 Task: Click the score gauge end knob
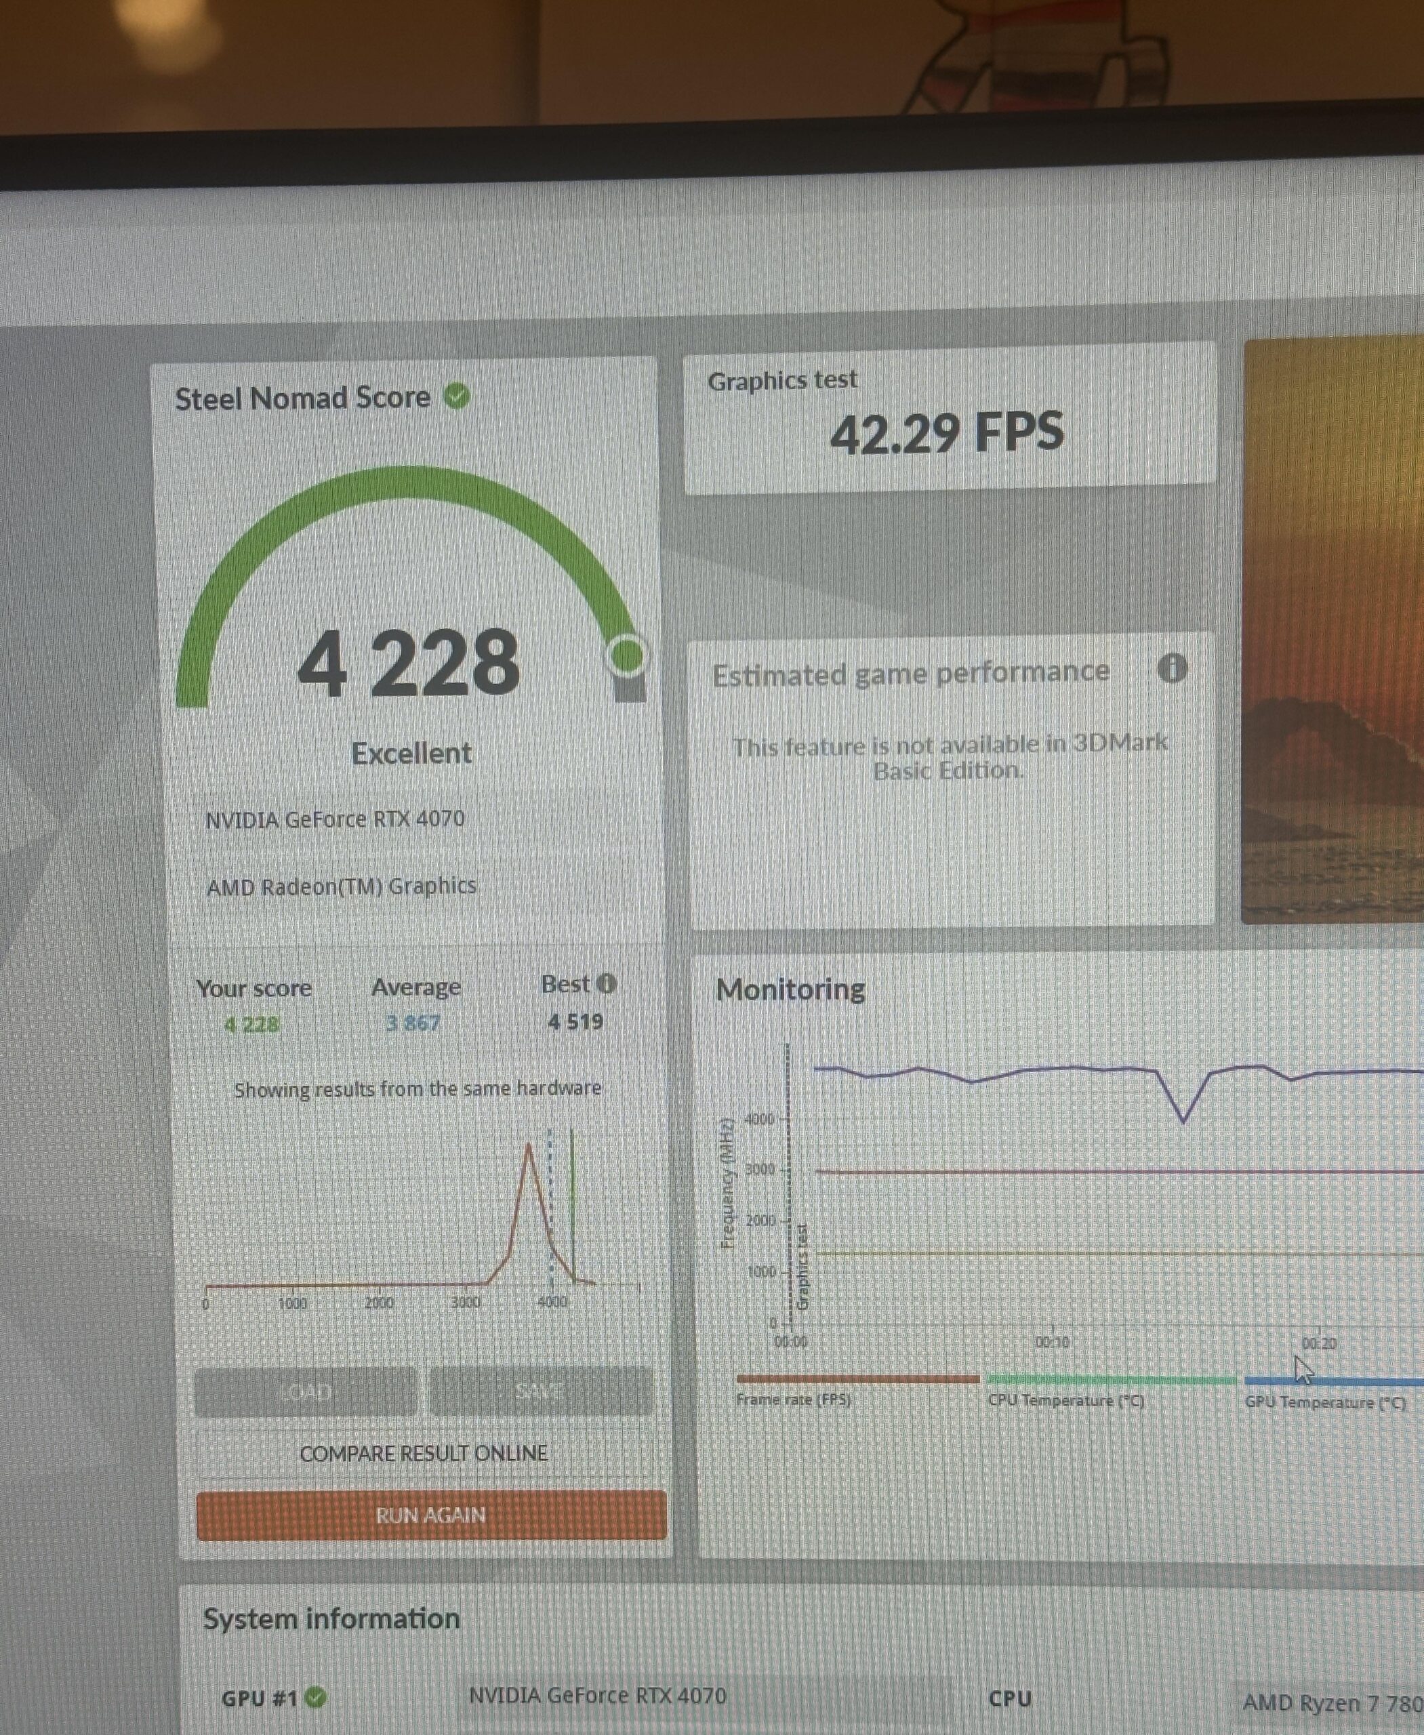[628, 655]
